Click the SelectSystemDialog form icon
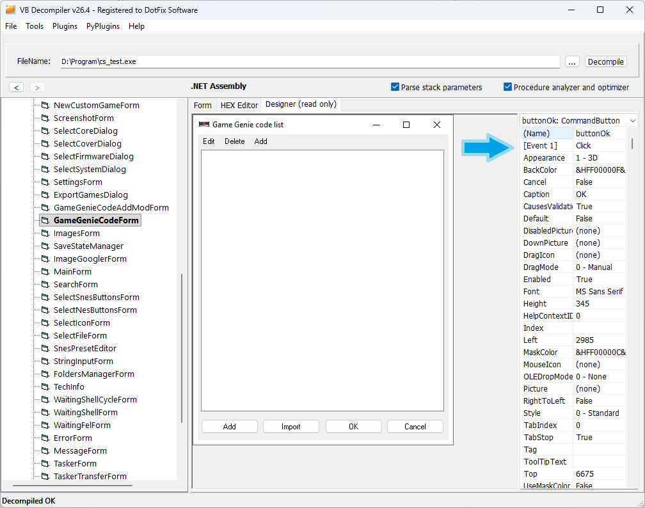Screen dimensions: 645x508 point(45,169)
